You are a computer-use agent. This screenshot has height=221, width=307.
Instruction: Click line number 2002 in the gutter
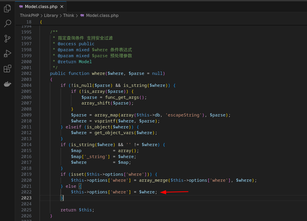[26, 73]
